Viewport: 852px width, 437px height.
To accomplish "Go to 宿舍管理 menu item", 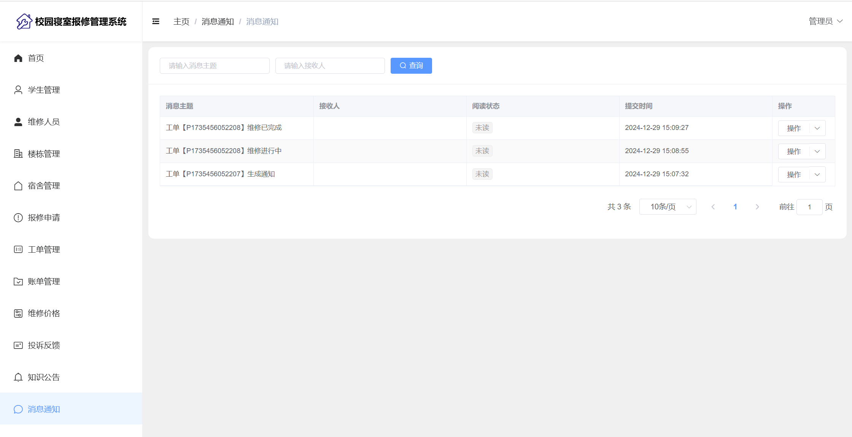I will [x=44, y=186].
